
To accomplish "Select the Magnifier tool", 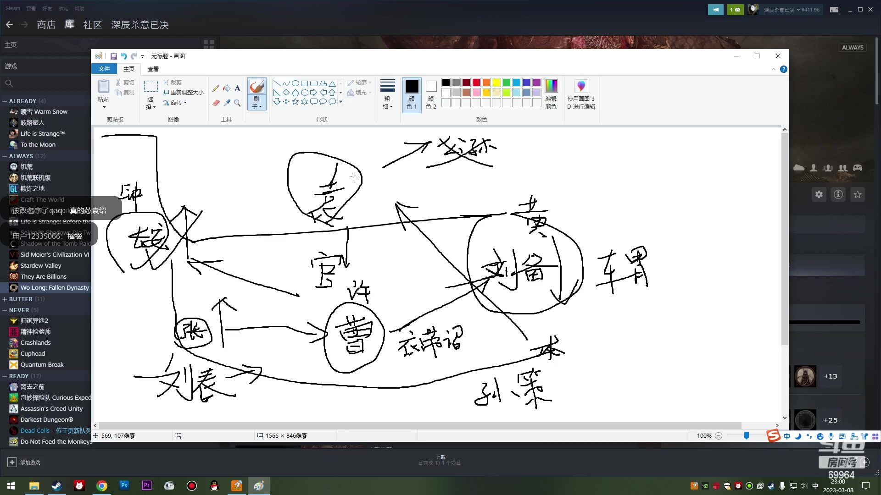I will coord(237,103).
